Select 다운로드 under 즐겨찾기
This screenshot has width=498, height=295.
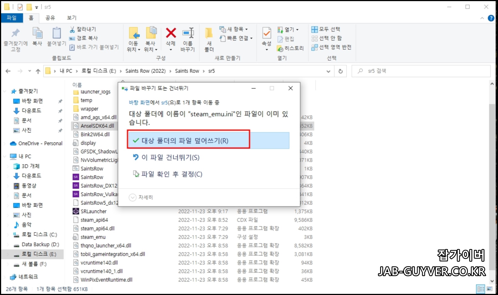pos(31,111)
